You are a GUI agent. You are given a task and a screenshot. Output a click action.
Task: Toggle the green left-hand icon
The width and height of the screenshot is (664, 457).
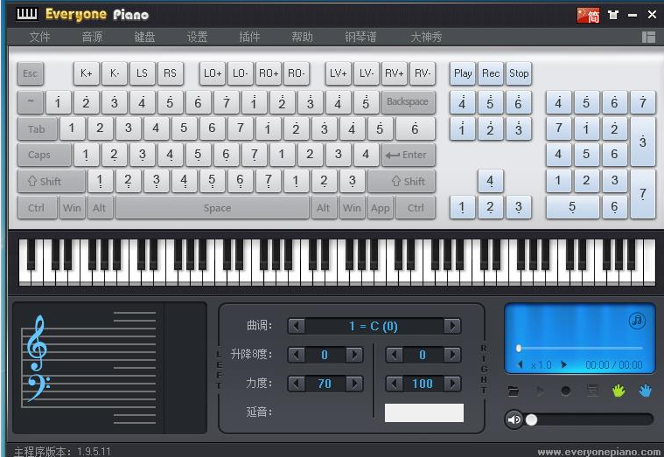coord(619,391)
